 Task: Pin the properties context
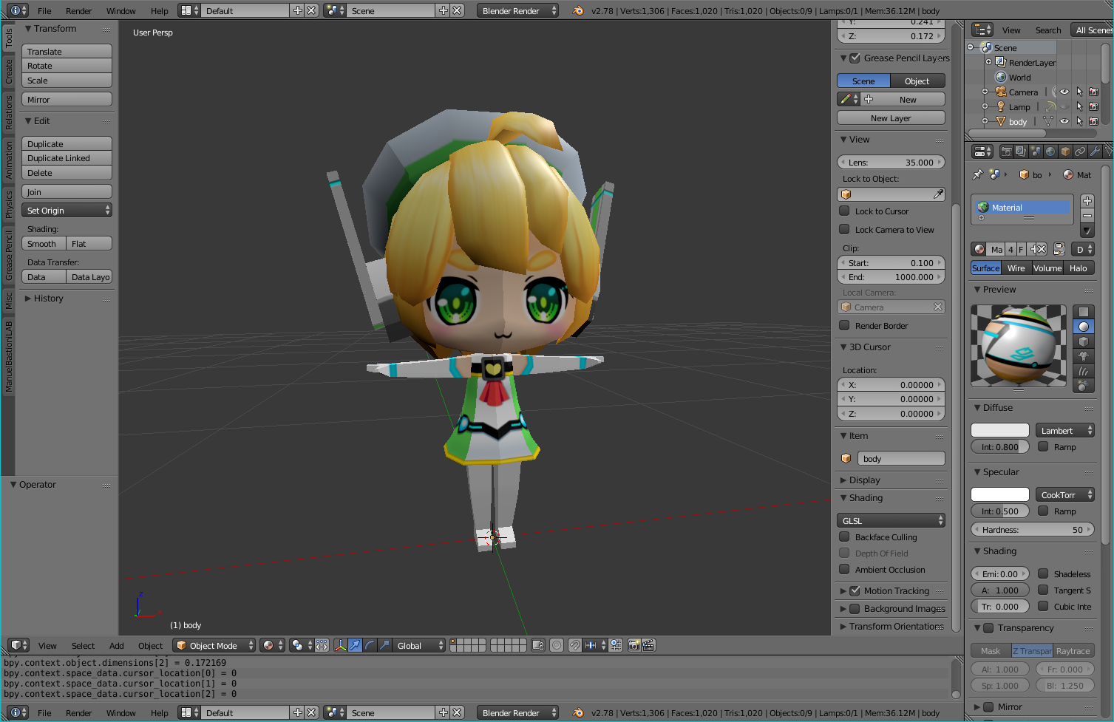click(x=978, y=174)
